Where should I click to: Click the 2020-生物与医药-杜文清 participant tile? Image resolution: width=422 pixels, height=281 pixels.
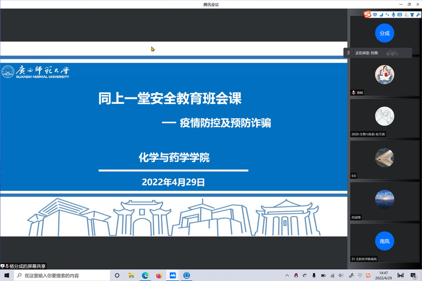pos(384,117)
